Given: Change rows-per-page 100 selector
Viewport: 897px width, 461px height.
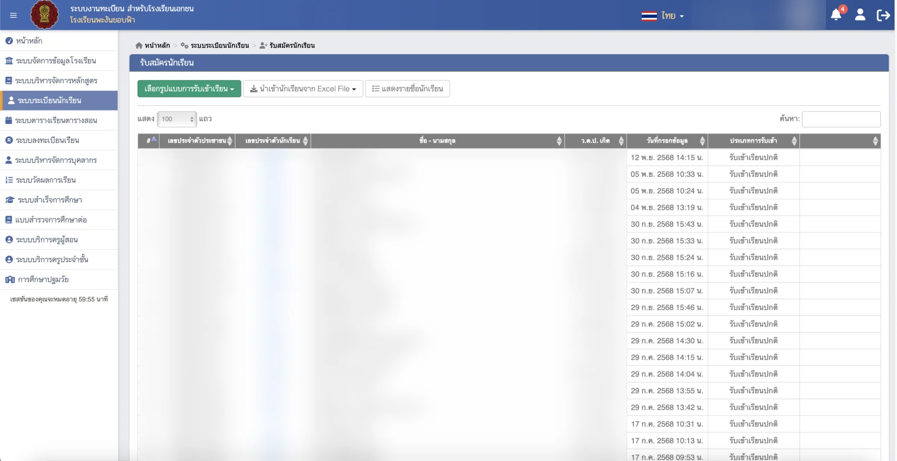Looking at the screenshot, I should [x=177, y=119].
